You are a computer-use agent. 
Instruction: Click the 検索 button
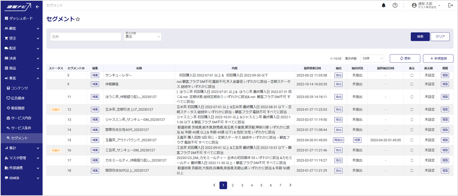420,37
